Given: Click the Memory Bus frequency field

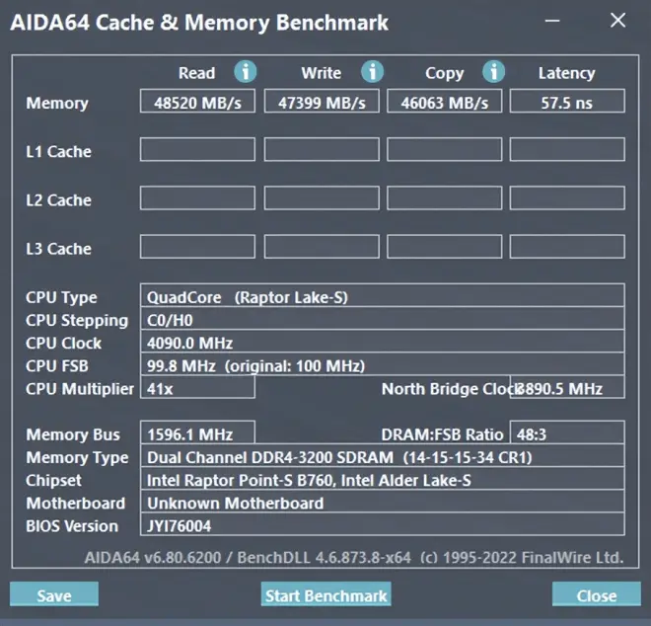Looking at the screenshot, I should pyautogui.click(x=197, y=433).
